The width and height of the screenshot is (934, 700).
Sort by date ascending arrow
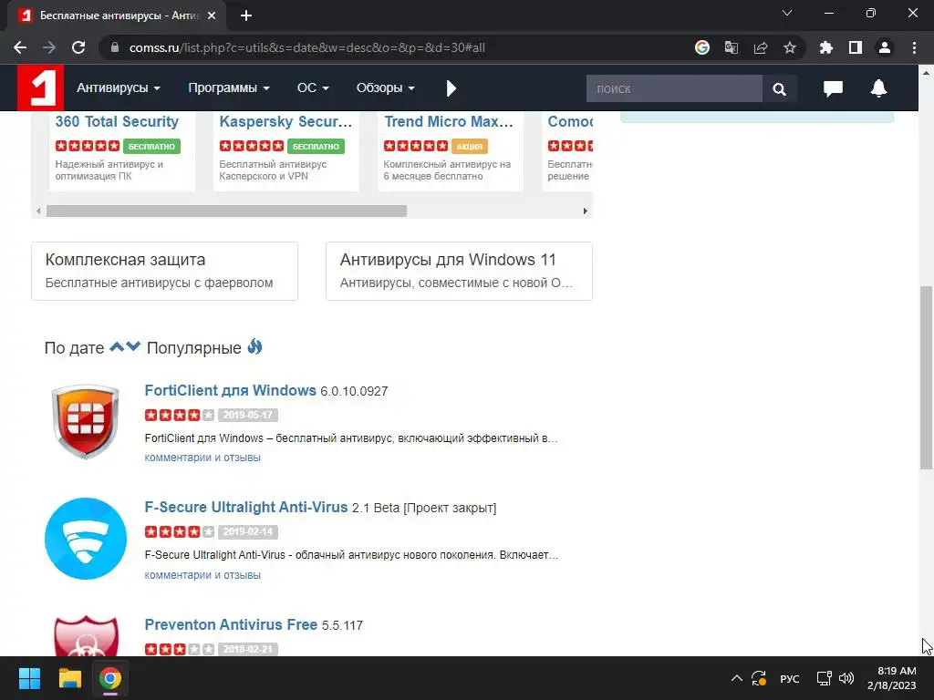[x=117, y=346]
